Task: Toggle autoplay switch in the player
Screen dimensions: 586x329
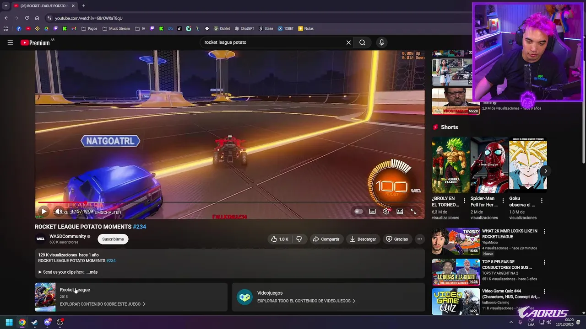Action: (358, 212)
